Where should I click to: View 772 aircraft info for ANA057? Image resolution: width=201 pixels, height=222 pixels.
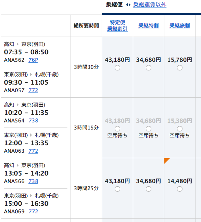click(x=33, y=90)
